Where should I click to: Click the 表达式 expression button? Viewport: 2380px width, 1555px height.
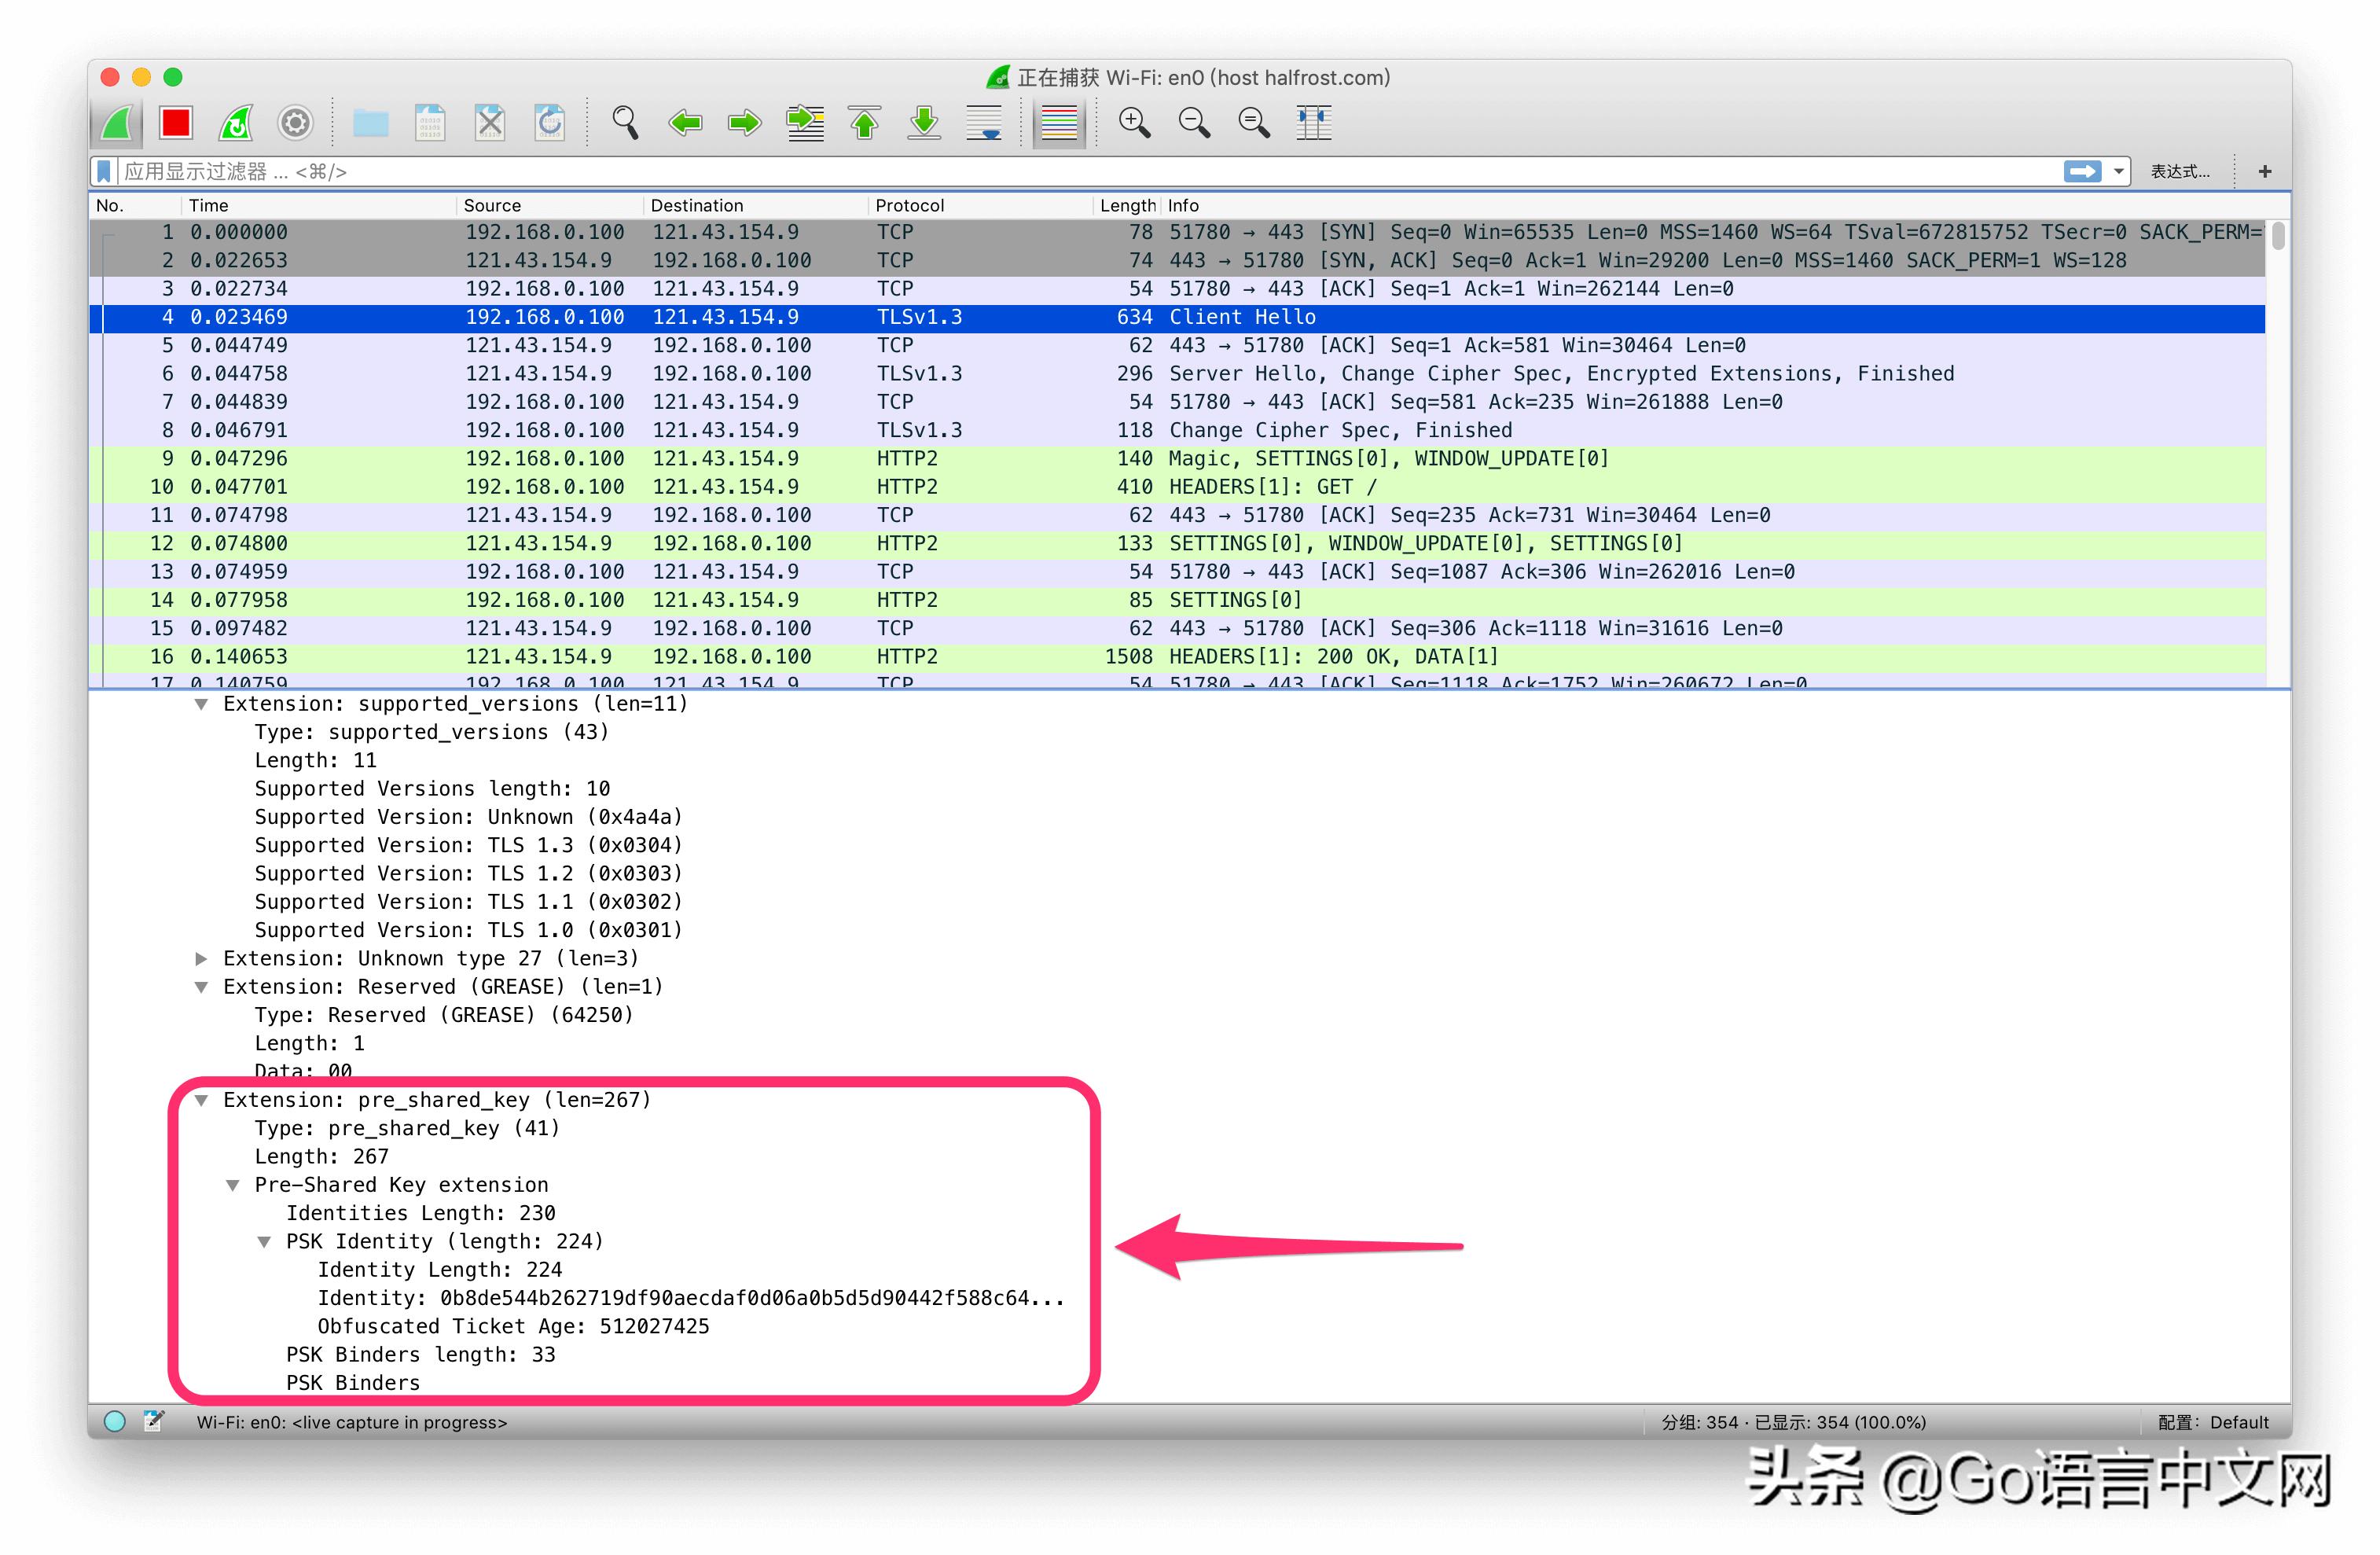tap(2180, 172)
